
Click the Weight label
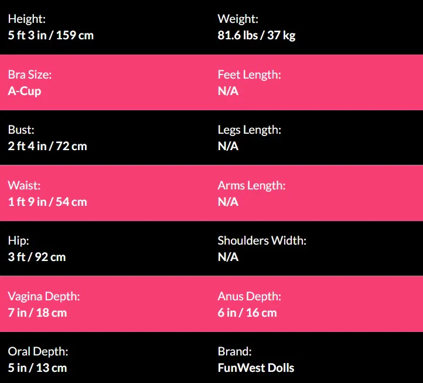238,19
